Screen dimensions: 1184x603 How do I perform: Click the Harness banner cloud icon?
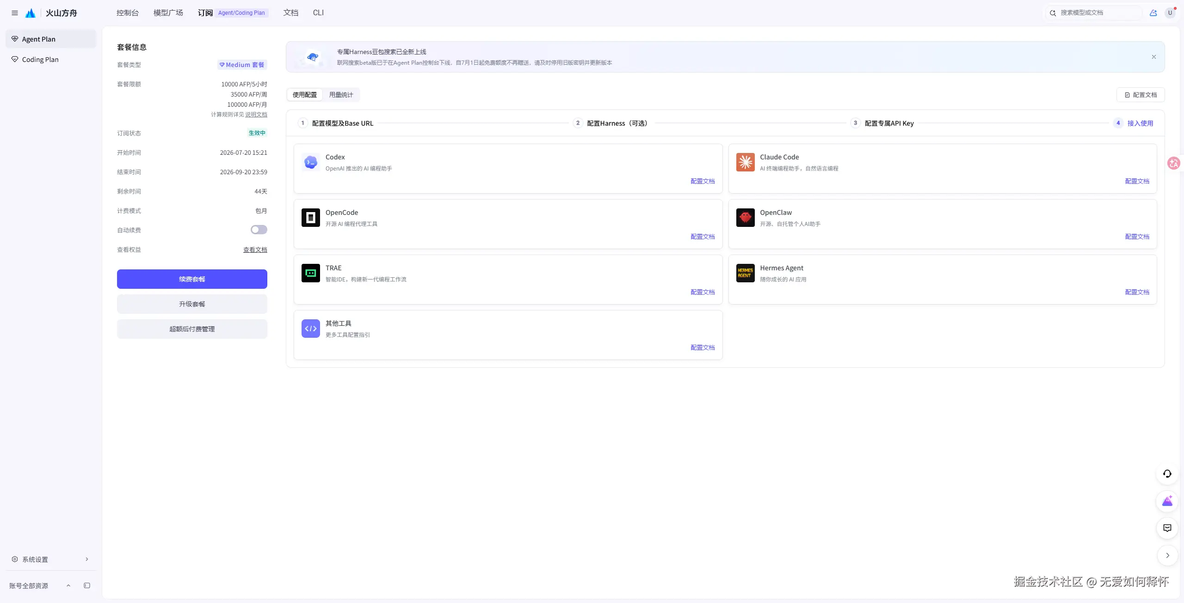pyautogui.click(x=313, y=57)
